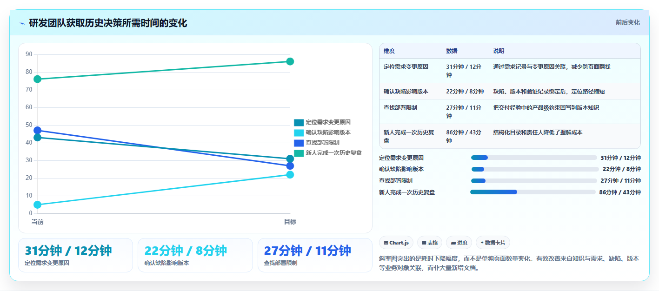The width and height of the screenshot is (659, 291).
Task: Click the 进度 chip
Action: tap(459, 243)
